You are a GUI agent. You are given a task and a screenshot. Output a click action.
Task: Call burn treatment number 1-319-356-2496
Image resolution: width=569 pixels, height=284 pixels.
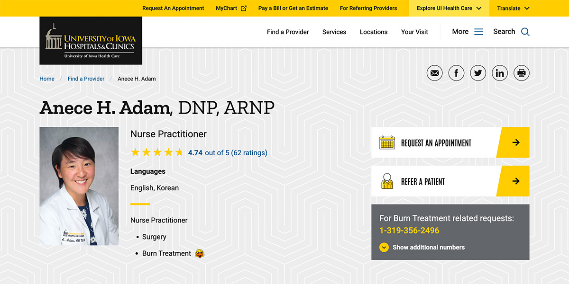coord(409,231)
